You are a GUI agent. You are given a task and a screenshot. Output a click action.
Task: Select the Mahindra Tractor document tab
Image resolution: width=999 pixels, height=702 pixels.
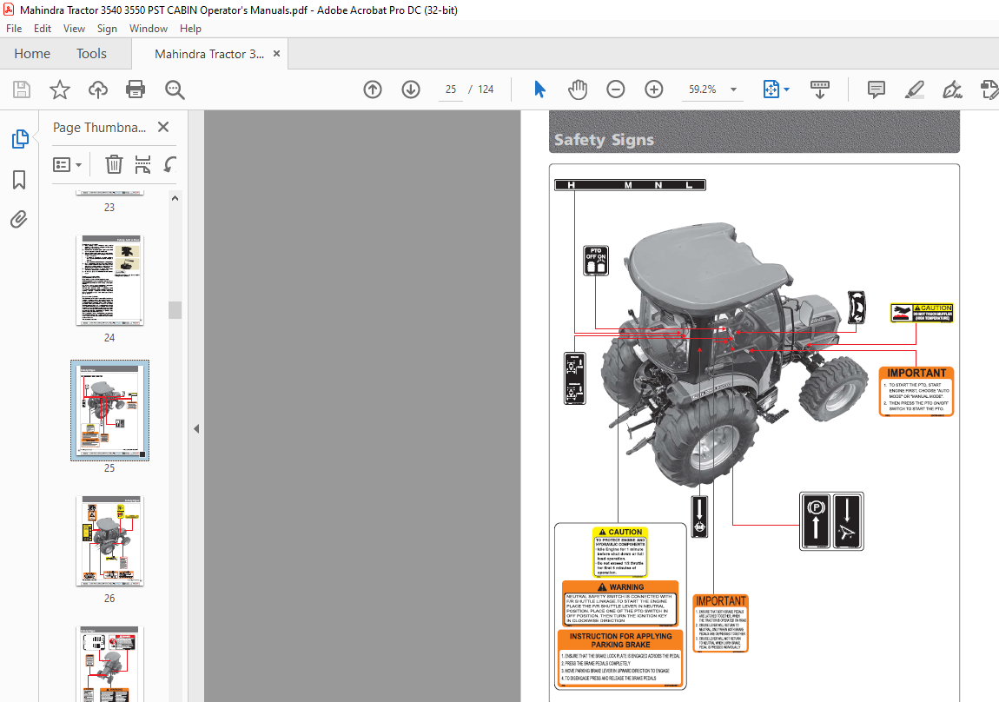pos(209,54)
